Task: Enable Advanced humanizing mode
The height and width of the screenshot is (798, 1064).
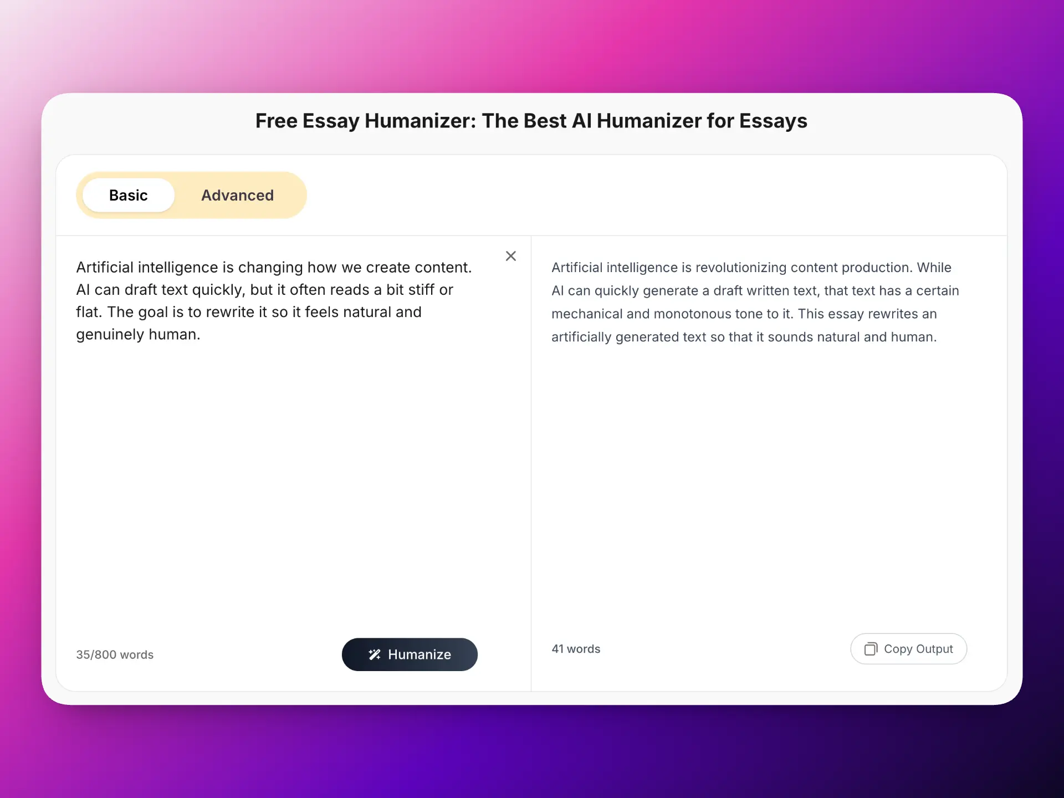Action: tap(237, 195)
